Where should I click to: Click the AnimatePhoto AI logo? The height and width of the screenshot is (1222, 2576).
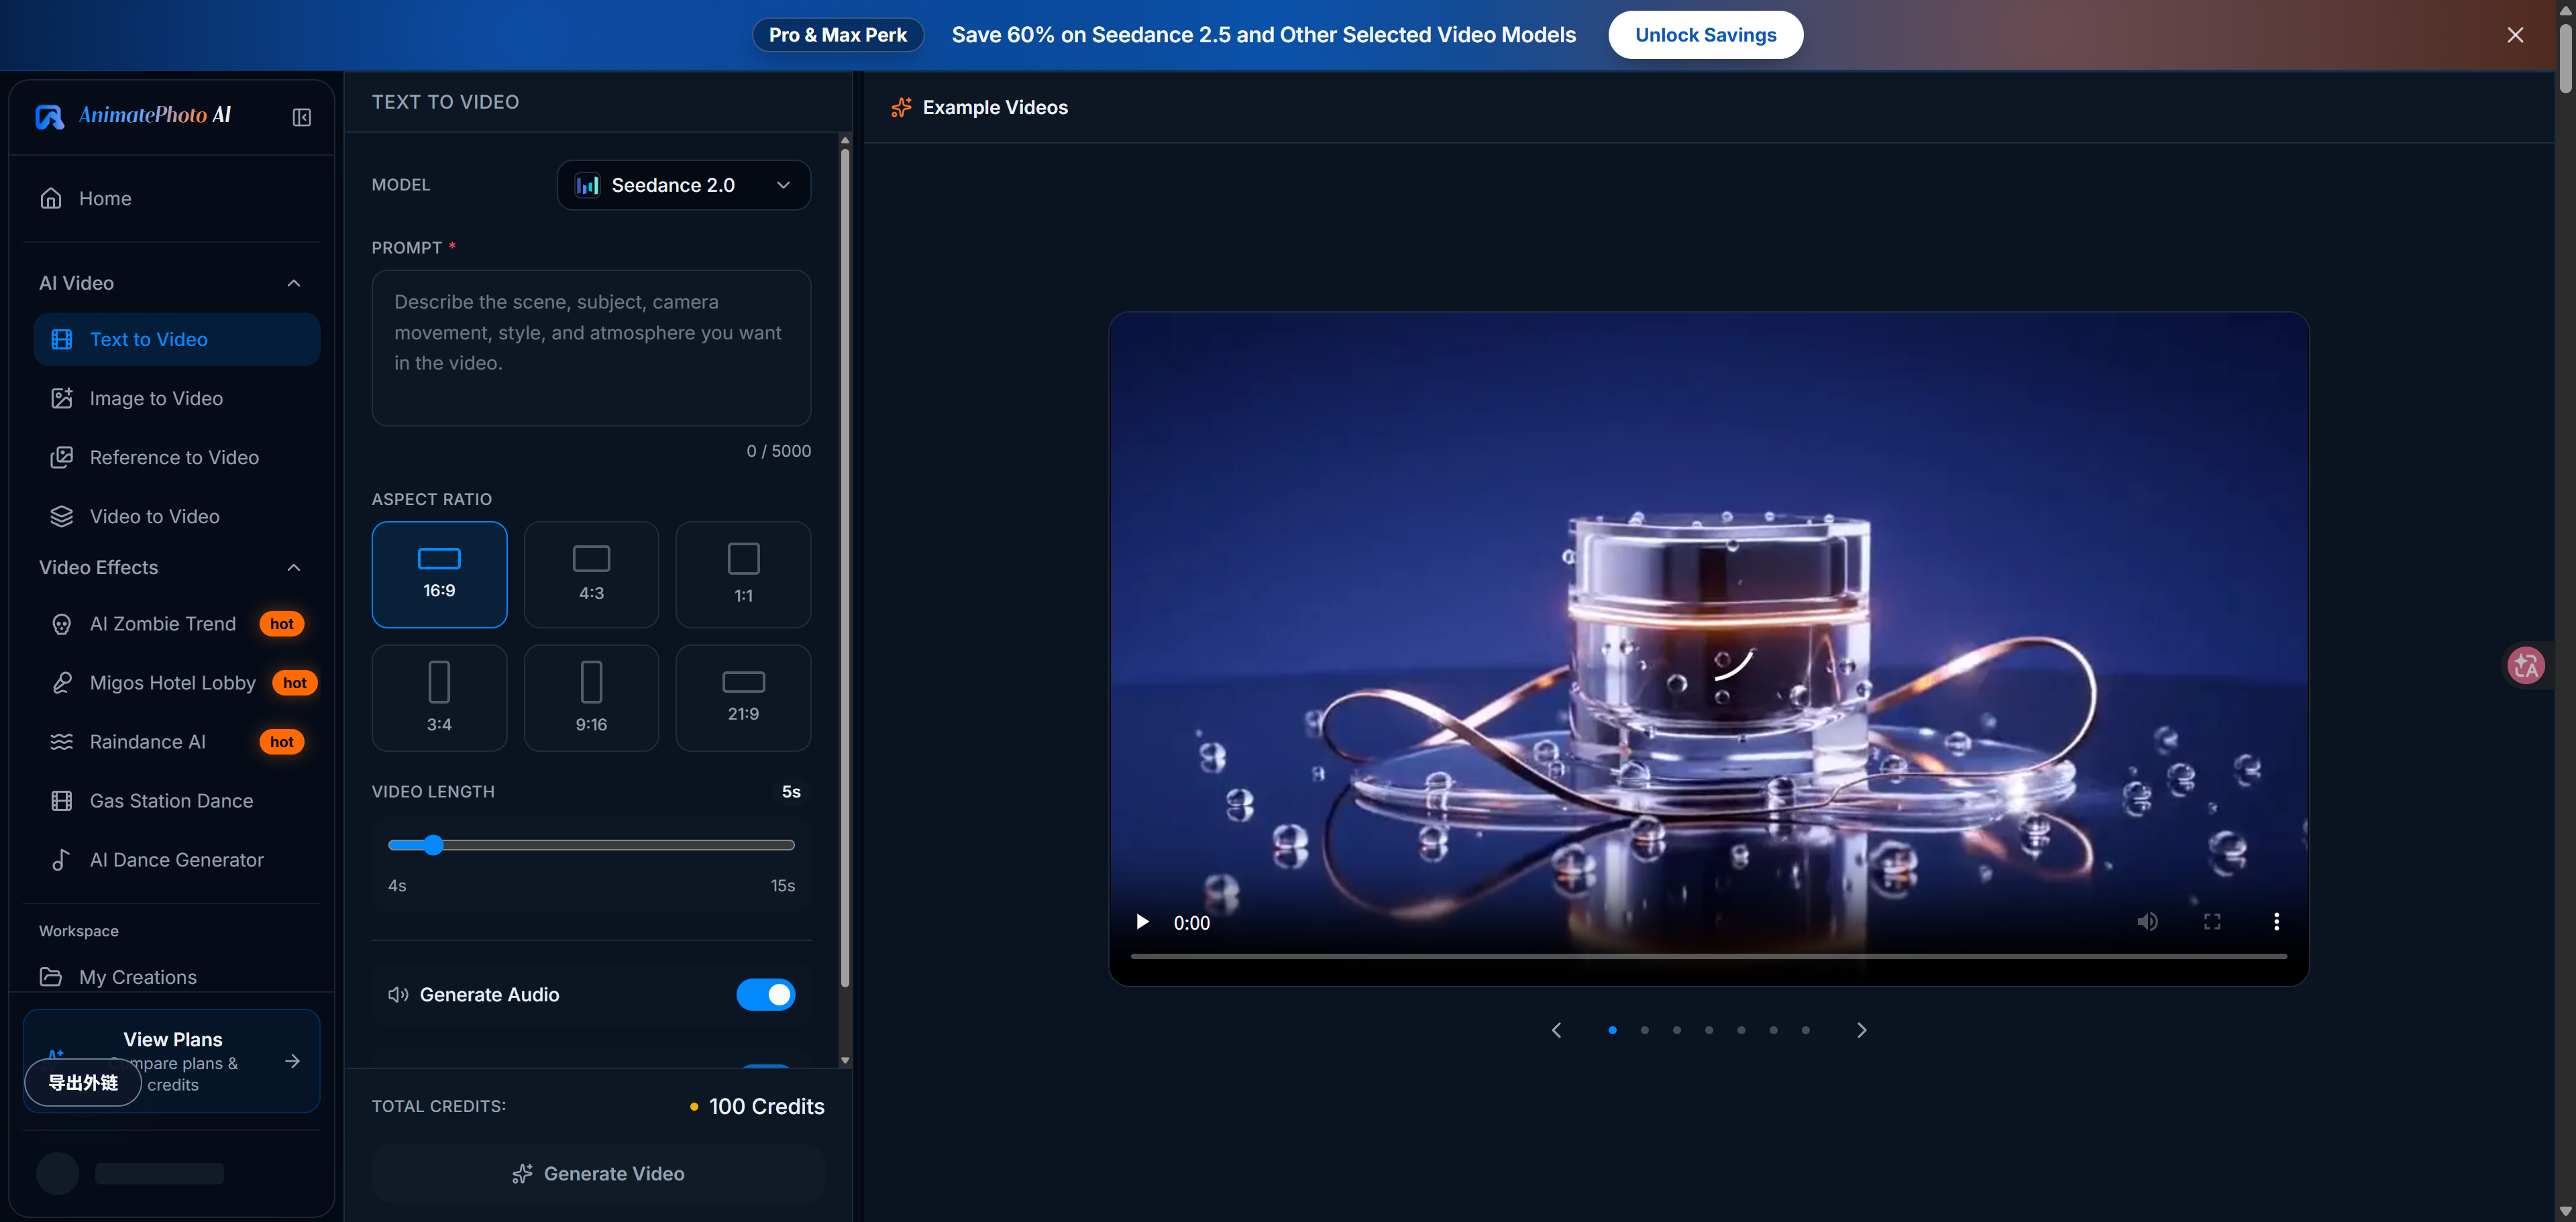(x=133, y=116)
